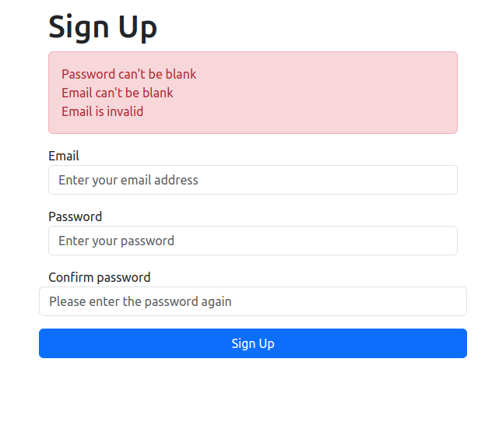
Task: Click "Please enter the password again" placeholder
Action: (x=140, y=301)
